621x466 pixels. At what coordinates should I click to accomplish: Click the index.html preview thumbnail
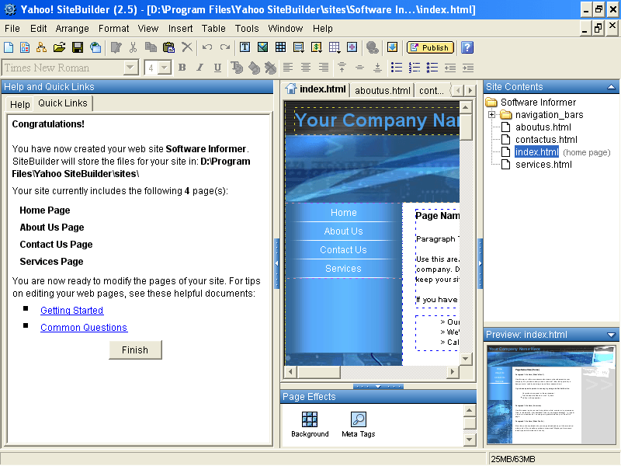[551, 395]
